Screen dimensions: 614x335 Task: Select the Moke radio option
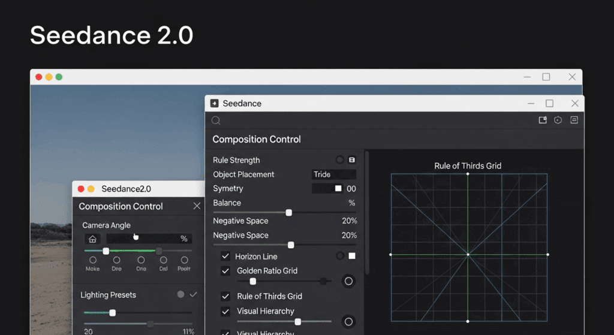93,260
